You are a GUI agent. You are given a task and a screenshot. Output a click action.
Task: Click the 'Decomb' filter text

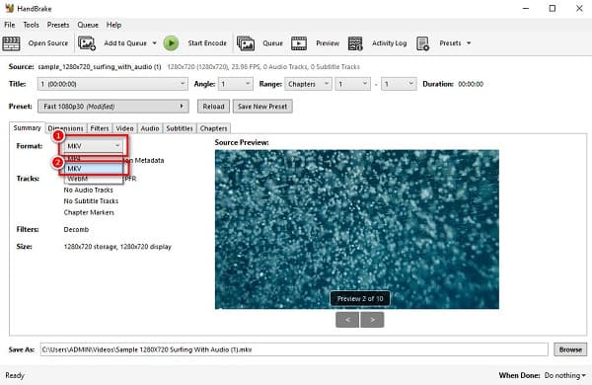tap(76, 229)
